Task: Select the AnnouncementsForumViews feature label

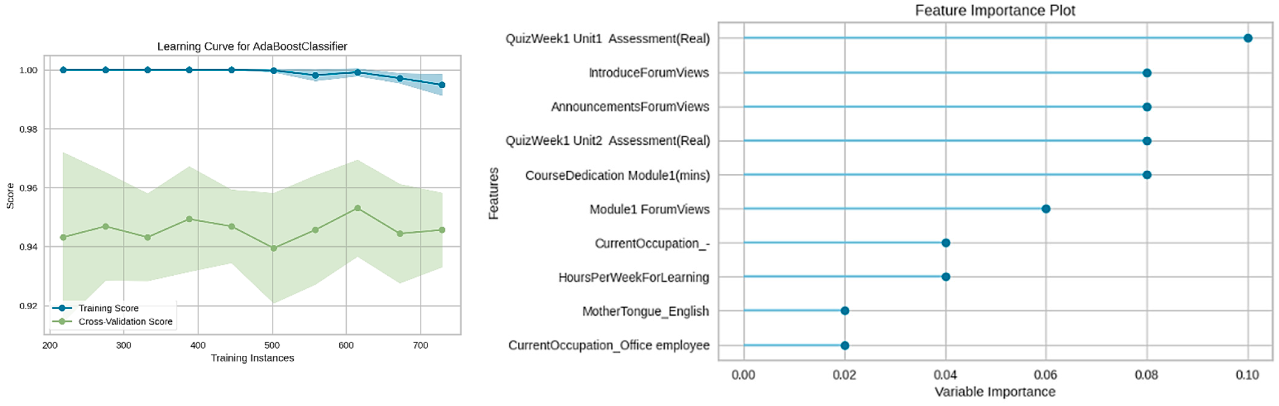Action: 630,107
